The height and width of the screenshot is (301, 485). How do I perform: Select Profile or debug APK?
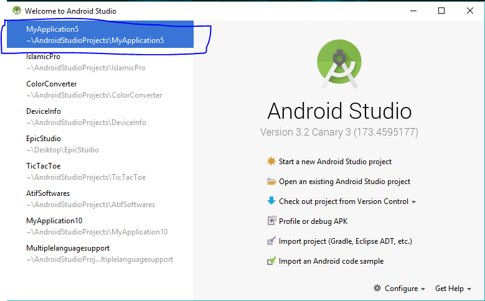(x=313, y=221)
